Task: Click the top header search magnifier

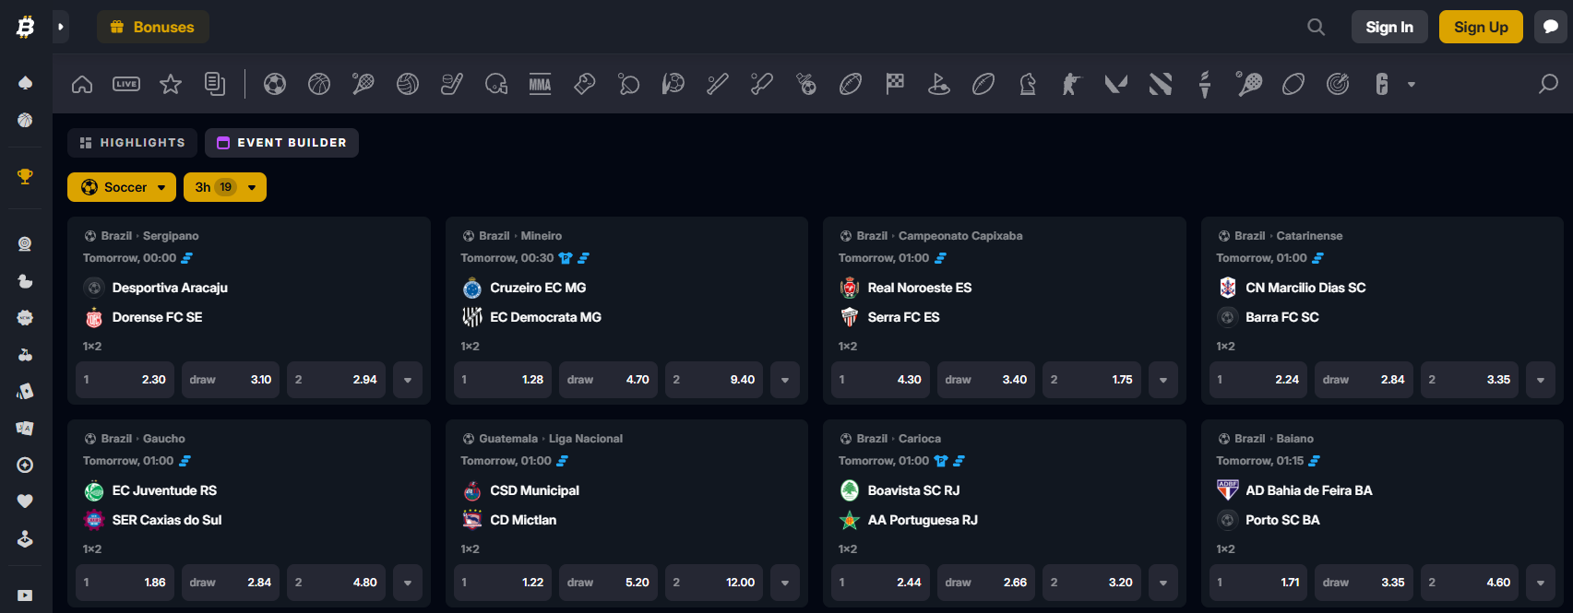Action: coord(1317,27)
